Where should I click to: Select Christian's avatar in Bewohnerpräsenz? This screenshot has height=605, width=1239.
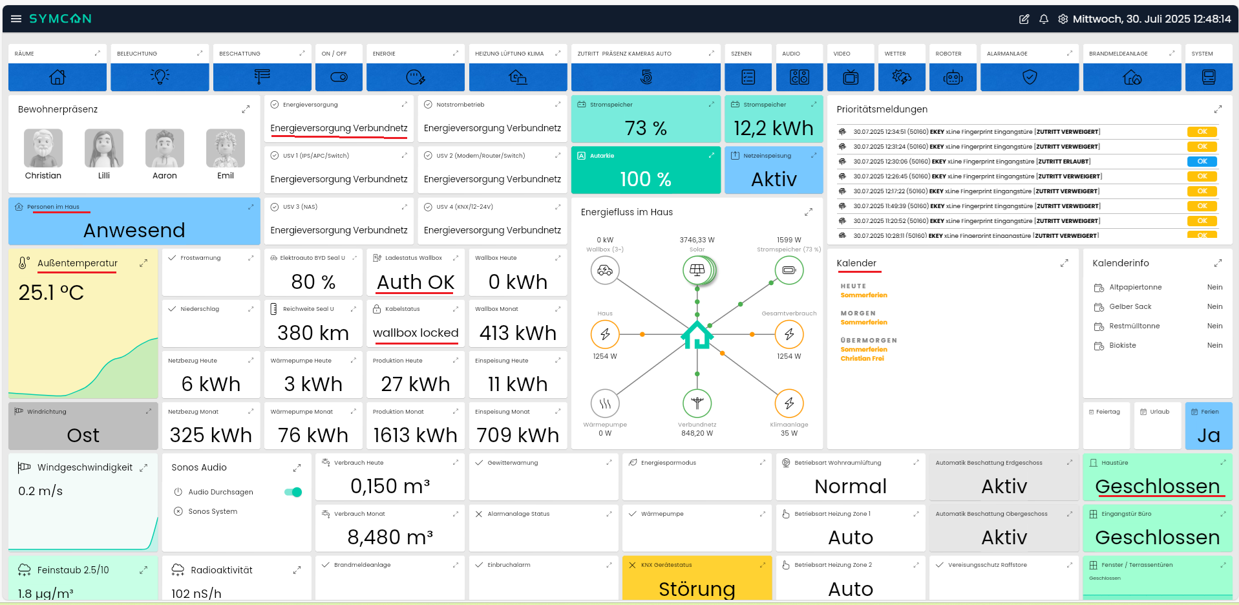click(x=43, y=148)
